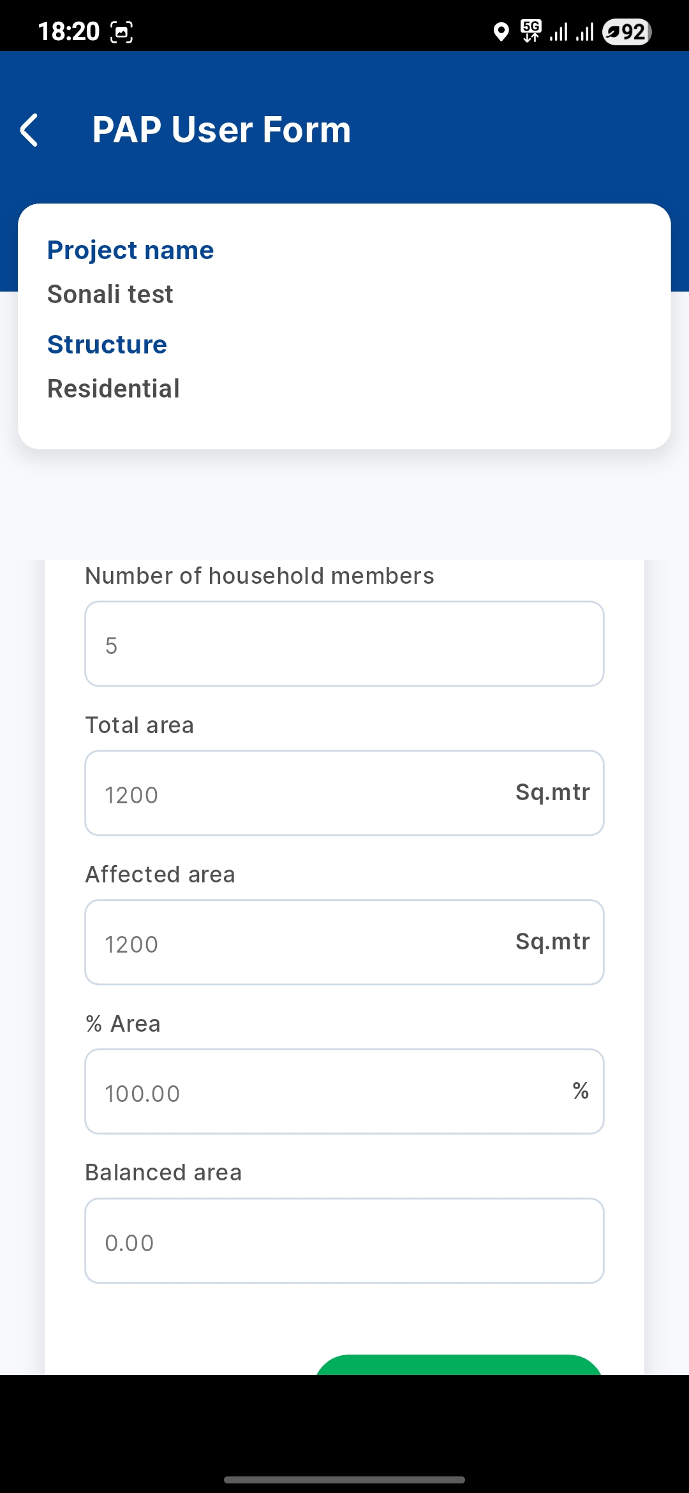Viewport: 689px width, 1493px height.
Task: Tap the Sonali test project name value
Action: click(110, 295)
